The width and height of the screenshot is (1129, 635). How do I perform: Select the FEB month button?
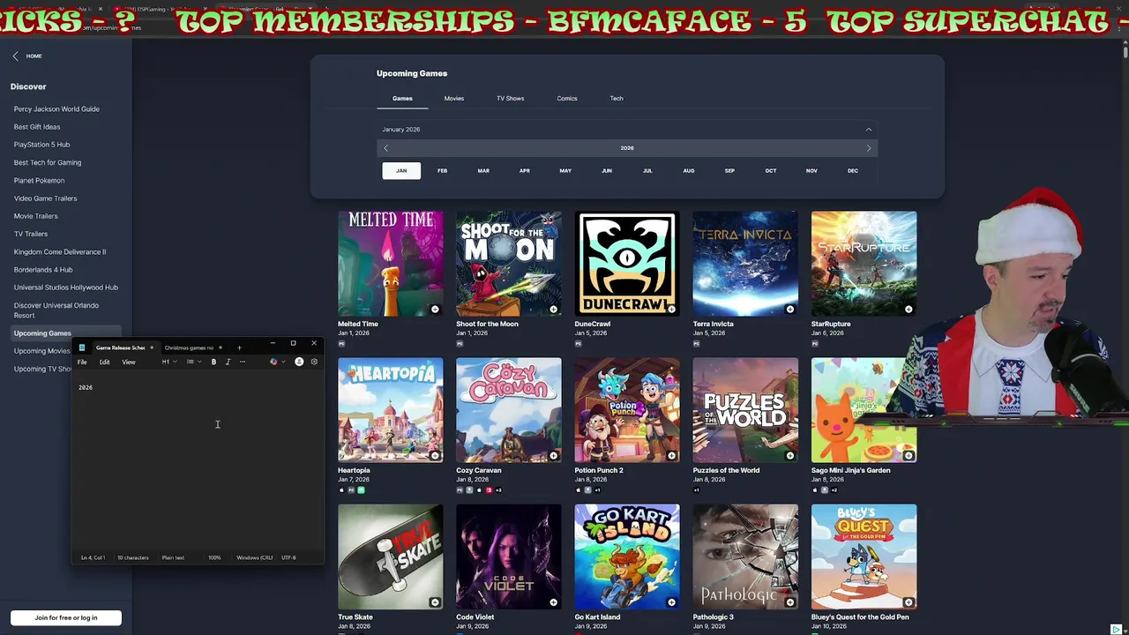(x=442, y=170)
